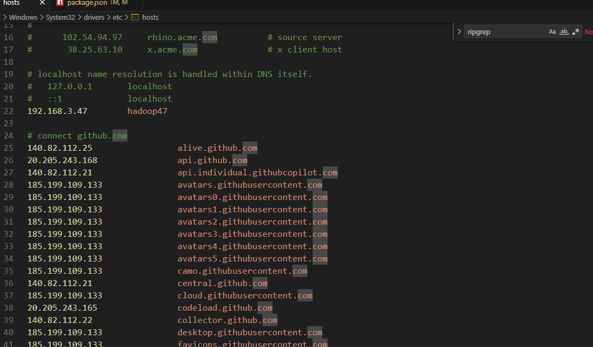Toggle Match Whole Word in find widget
Image resolution: width=593 pixels, height=347 pixels.
coord(564,32)
